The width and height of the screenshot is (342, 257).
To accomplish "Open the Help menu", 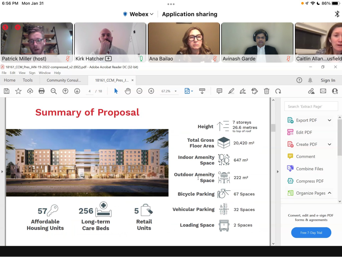I will [57, 73].
